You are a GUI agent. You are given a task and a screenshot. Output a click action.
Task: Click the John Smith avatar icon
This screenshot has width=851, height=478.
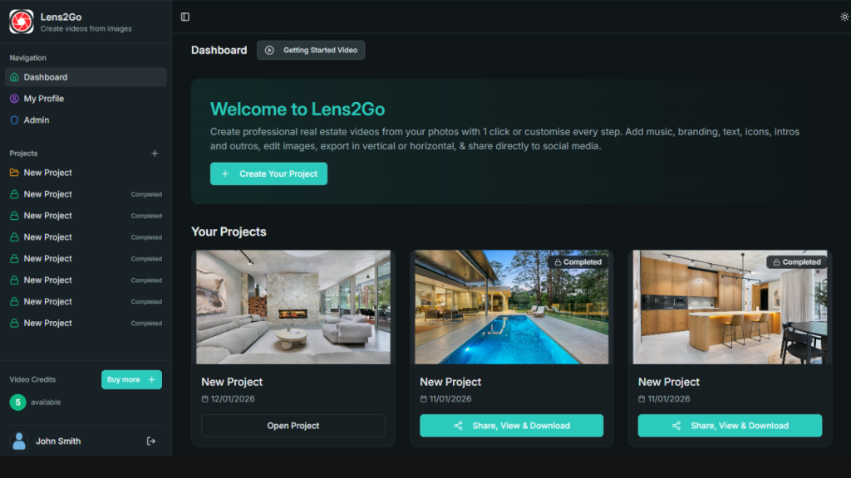pyautogui.click(x=19, y=441)
